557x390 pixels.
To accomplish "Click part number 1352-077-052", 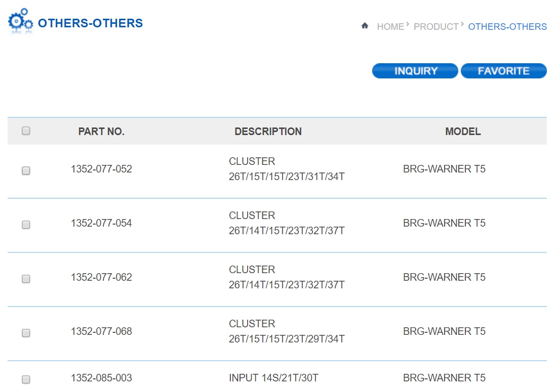I will [101, 169].
